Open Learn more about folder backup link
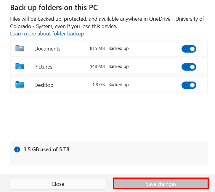This screenshot has height=192, width=215. pyautogui.click(x=47, y=34)
